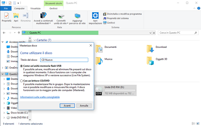Select the Unità DVD RW (D:) drive
201x126 pixels.
point(116,90)
